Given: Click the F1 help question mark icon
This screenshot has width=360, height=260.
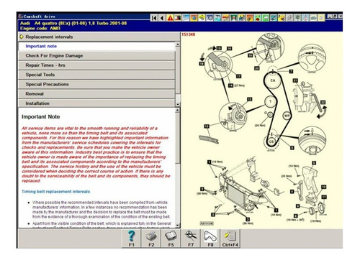Looking at the screenshot, I should [x=132, y=238].
